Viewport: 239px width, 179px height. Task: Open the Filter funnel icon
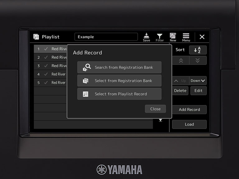[159, 37]
